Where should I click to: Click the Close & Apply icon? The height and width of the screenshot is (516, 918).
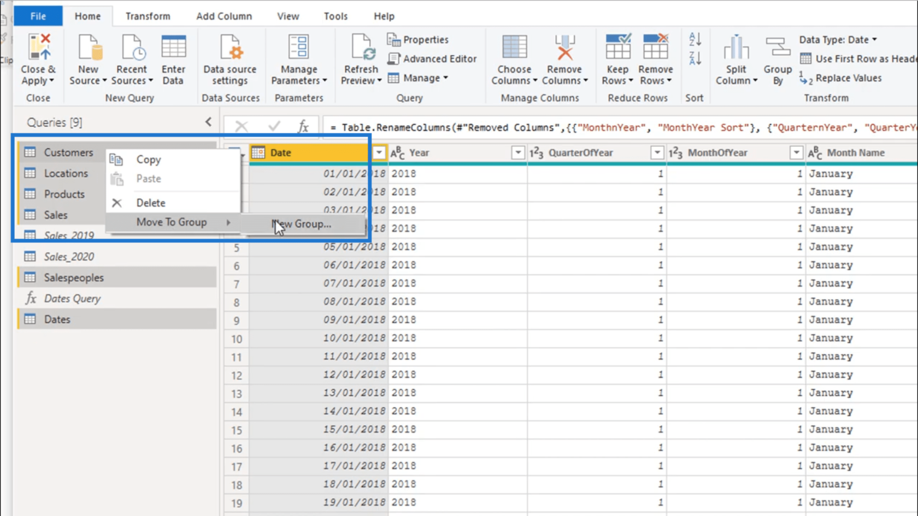(x=39, y=47)
